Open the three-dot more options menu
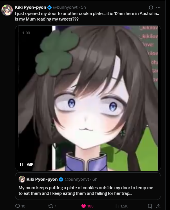The image size is (170, 210). pyautogui.click(x=158, y=7)
